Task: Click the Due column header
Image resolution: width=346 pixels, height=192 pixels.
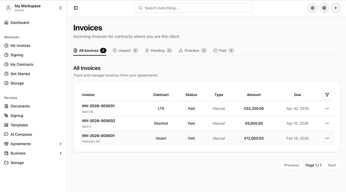Action: (297, 95)
